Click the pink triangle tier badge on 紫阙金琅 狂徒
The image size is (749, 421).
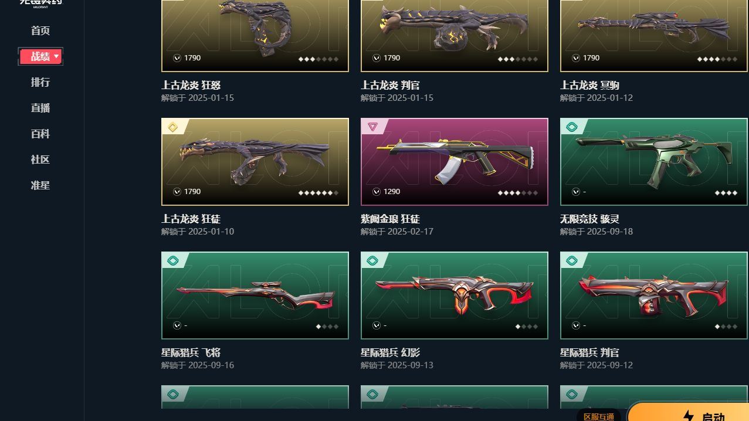pyautogui.click(x=372, y=127)
